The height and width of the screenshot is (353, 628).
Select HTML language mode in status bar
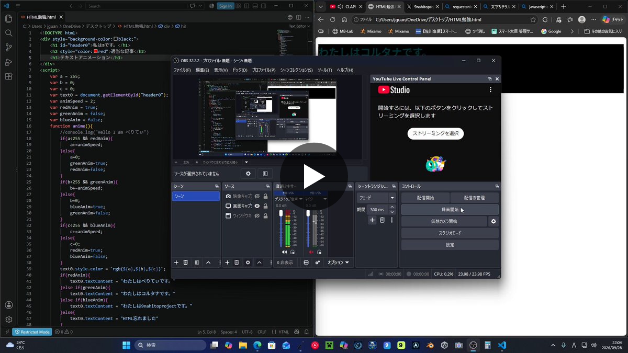point(283,332)
